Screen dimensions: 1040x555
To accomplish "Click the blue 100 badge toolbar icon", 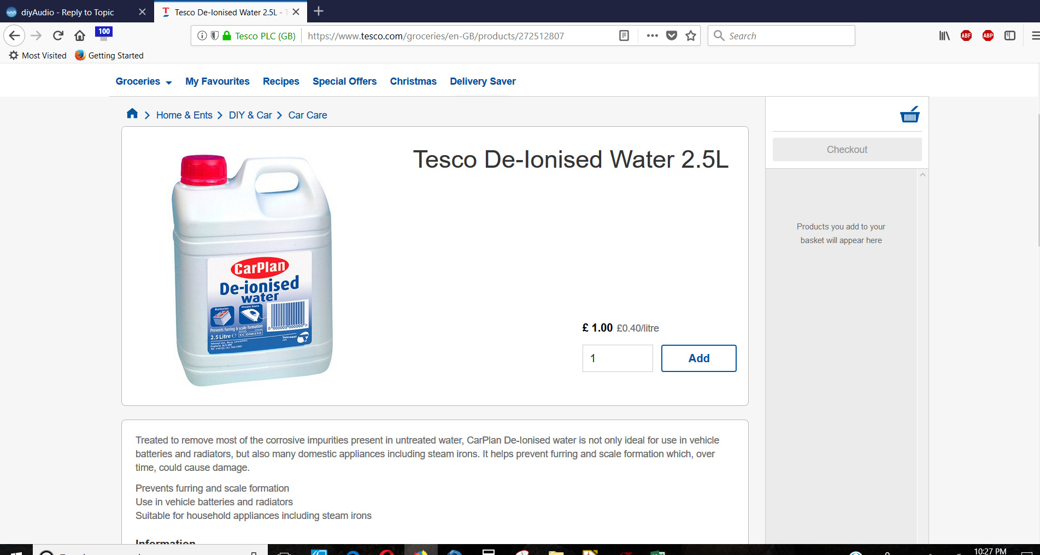I will [104, 33].
